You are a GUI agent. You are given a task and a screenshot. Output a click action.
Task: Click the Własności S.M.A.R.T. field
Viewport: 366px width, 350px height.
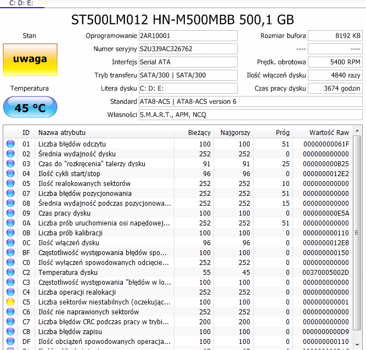pos(250,115)
